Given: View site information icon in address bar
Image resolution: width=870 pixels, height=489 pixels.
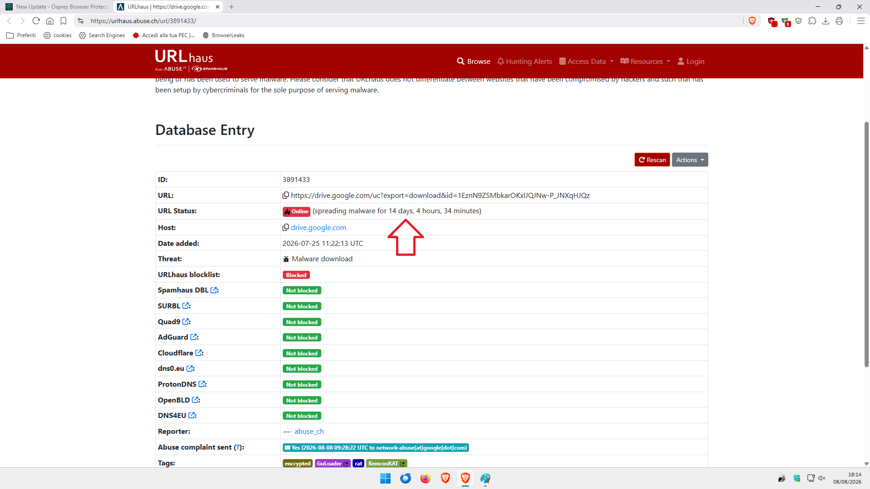Looking at the screenshot, I should pyautogui.click(x=81, y=21).
